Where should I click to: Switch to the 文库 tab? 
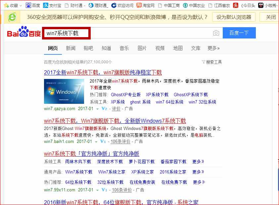tap(196, 48)
